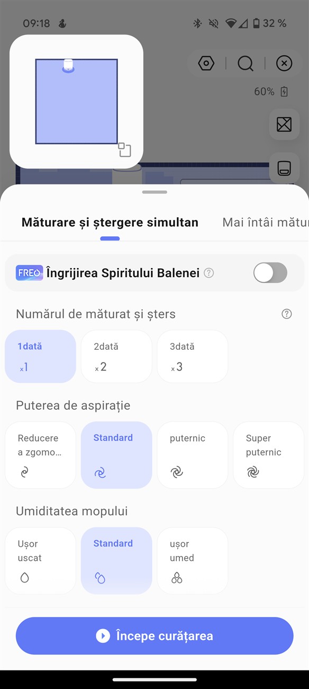Screen dimensions: 309x689
Task: Tap the dock station icon on right
Action: (284, 169)
